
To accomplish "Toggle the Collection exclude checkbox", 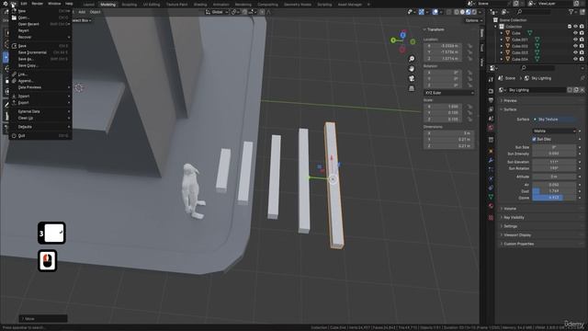I will click(x=570, y=27).
